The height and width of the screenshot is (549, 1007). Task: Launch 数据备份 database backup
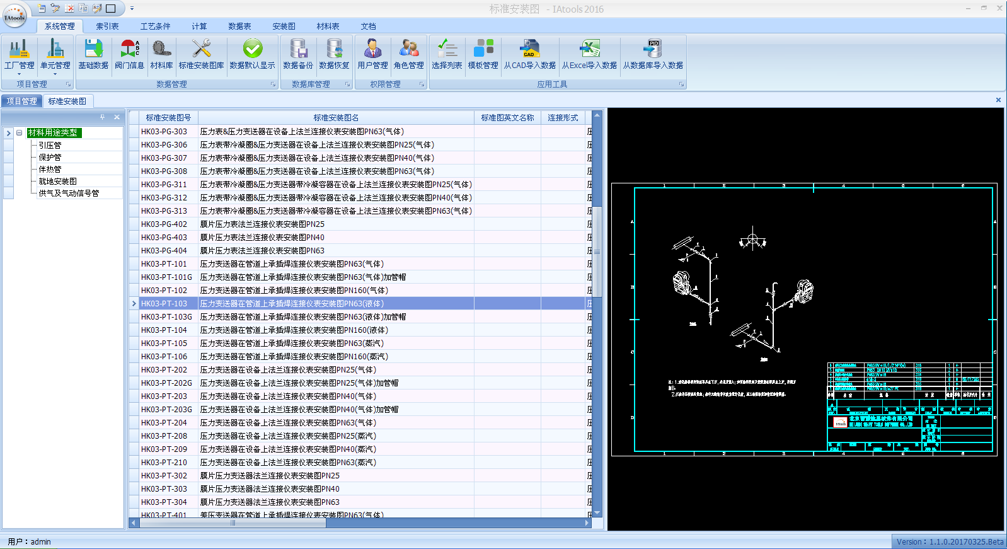(x=298, y=54)
